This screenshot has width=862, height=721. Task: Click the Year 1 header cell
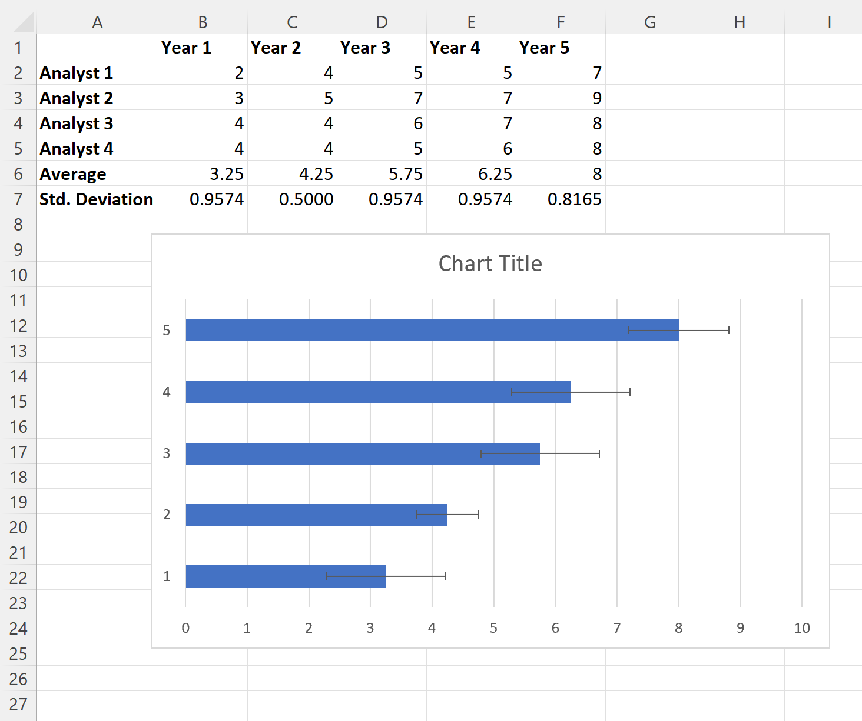203,48
